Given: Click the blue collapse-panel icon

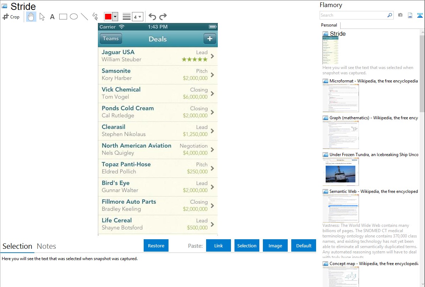Looking at the screenshot, I should tap(420, 16).
